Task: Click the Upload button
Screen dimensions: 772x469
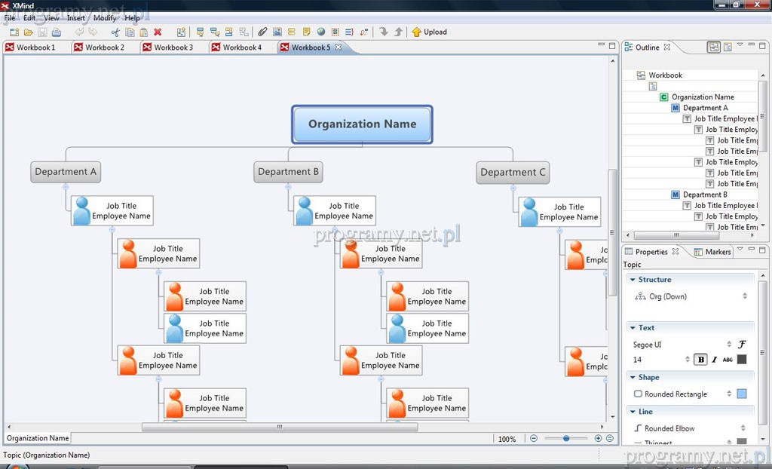Action: 429,32
